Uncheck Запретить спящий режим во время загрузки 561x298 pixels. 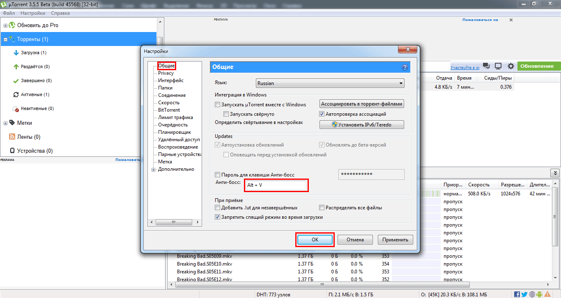218,217
